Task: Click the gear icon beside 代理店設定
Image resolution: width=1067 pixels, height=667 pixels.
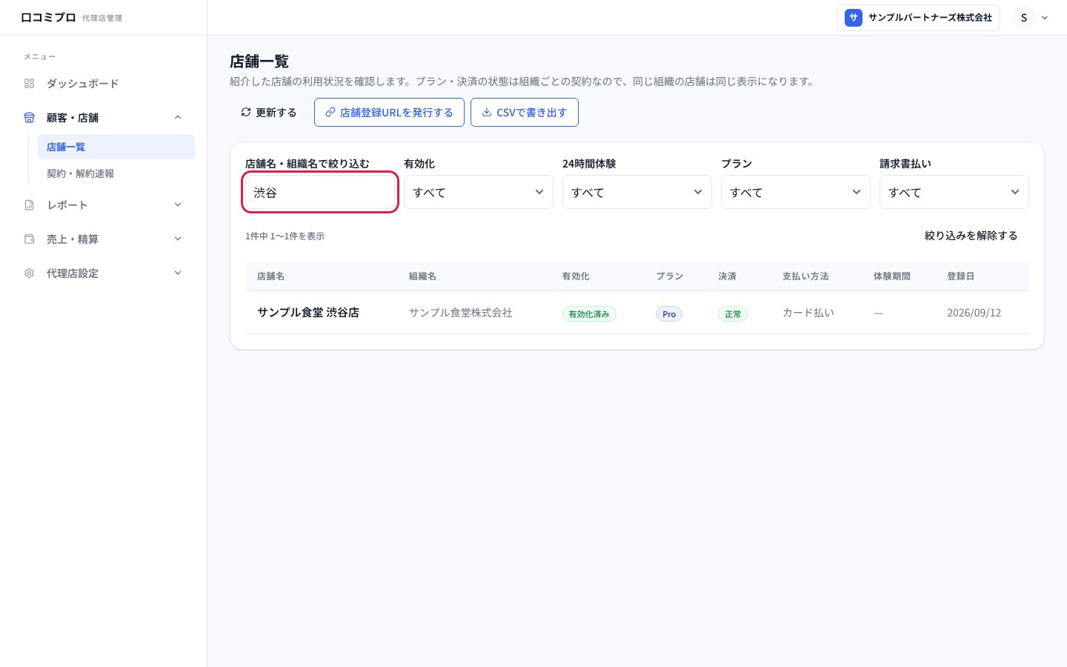Action: click(x=29, y=273)
